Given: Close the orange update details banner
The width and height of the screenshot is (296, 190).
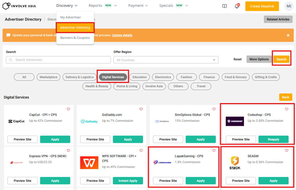Looking at the screenshot, I should coord(288,35).
